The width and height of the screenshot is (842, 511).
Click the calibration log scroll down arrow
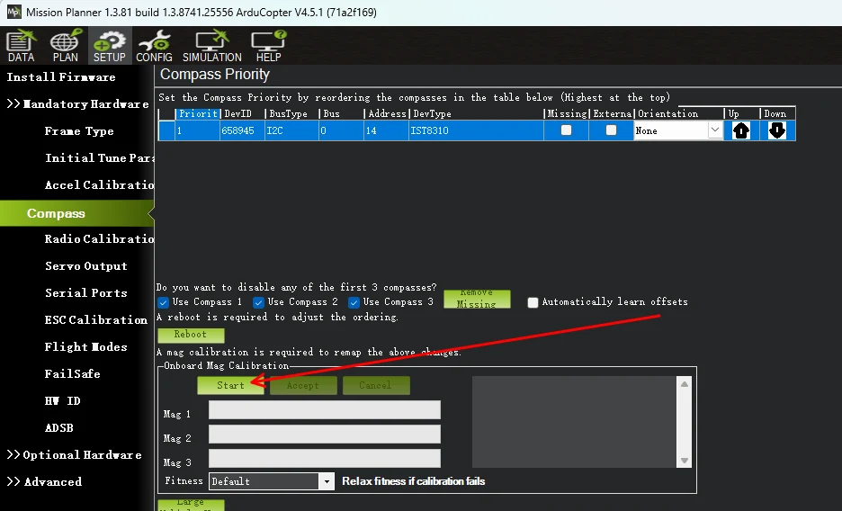click(x=684, y=461)
